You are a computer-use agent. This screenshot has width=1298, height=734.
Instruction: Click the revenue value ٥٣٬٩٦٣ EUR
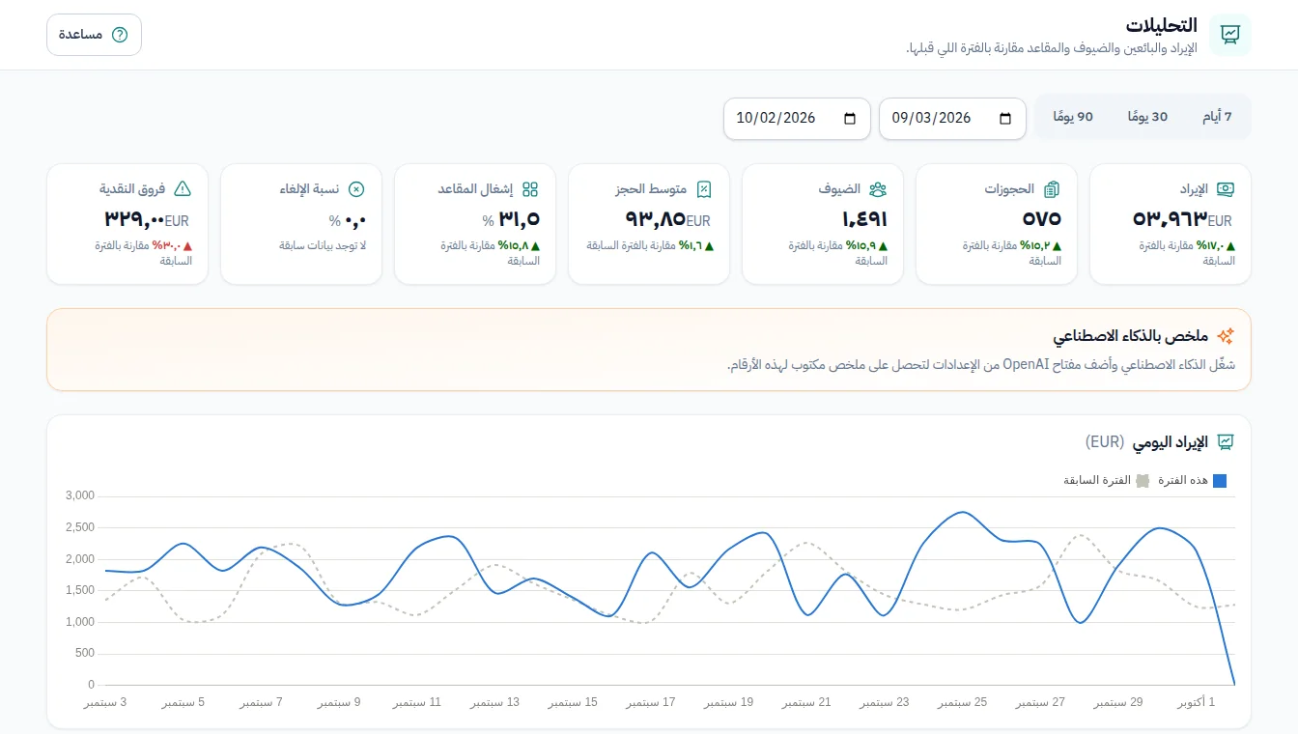[x=1182, y=219]
